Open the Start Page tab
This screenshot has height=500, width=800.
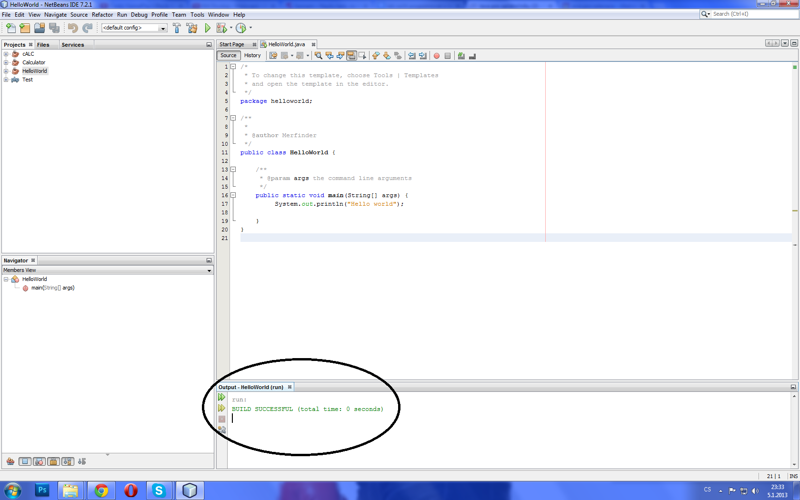click(232, 44)
